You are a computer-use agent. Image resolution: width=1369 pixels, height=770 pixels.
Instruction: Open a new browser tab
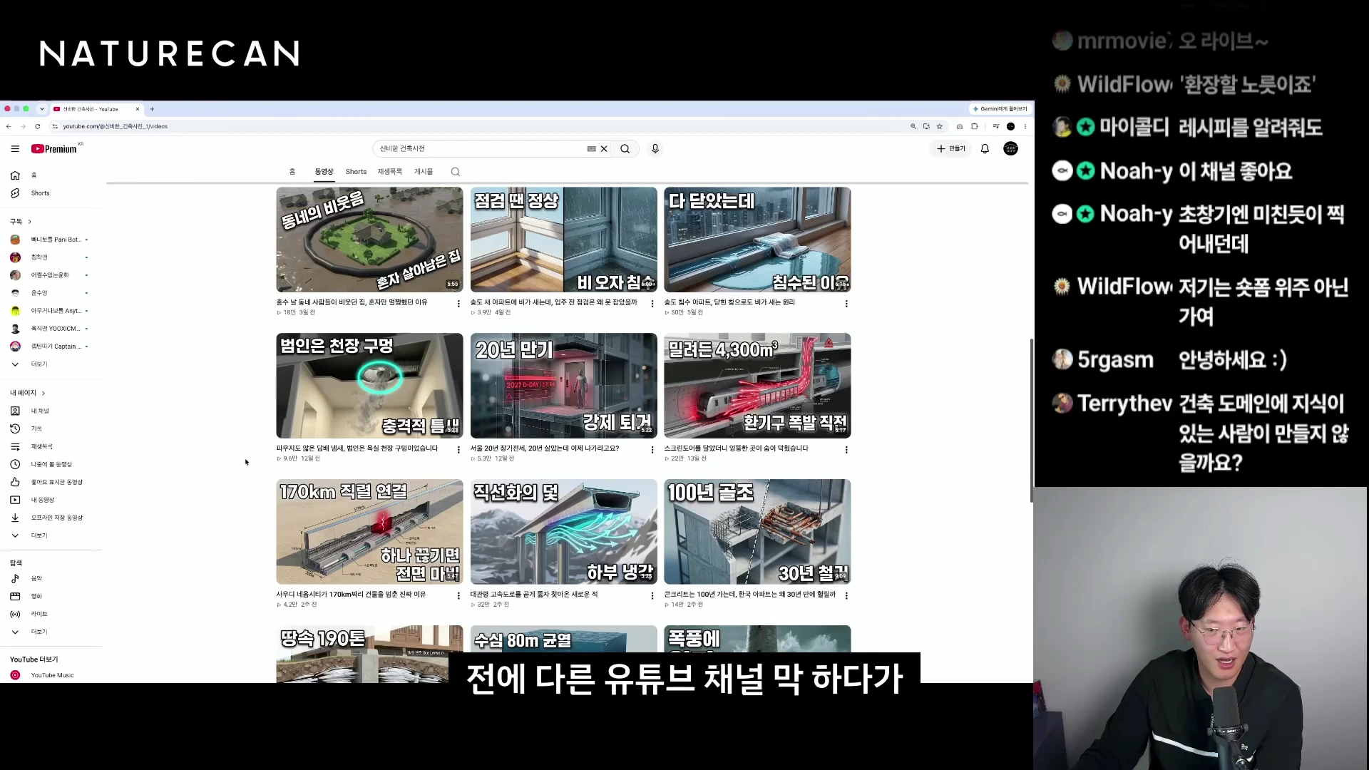pos(152,109)
